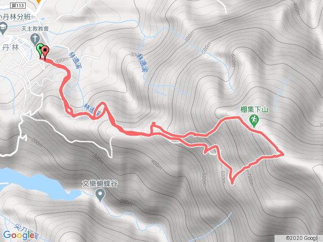
Task: Select the 棚集下山 place label
Action: click(254, 109)
